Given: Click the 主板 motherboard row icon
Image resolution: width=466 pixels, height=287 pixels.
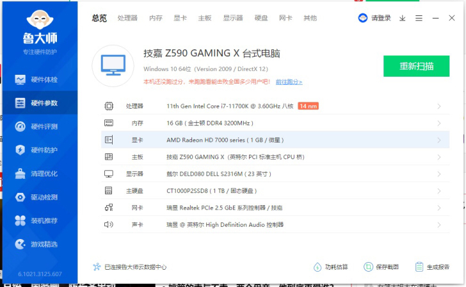Looking at the screenshot, I should 109,157.
